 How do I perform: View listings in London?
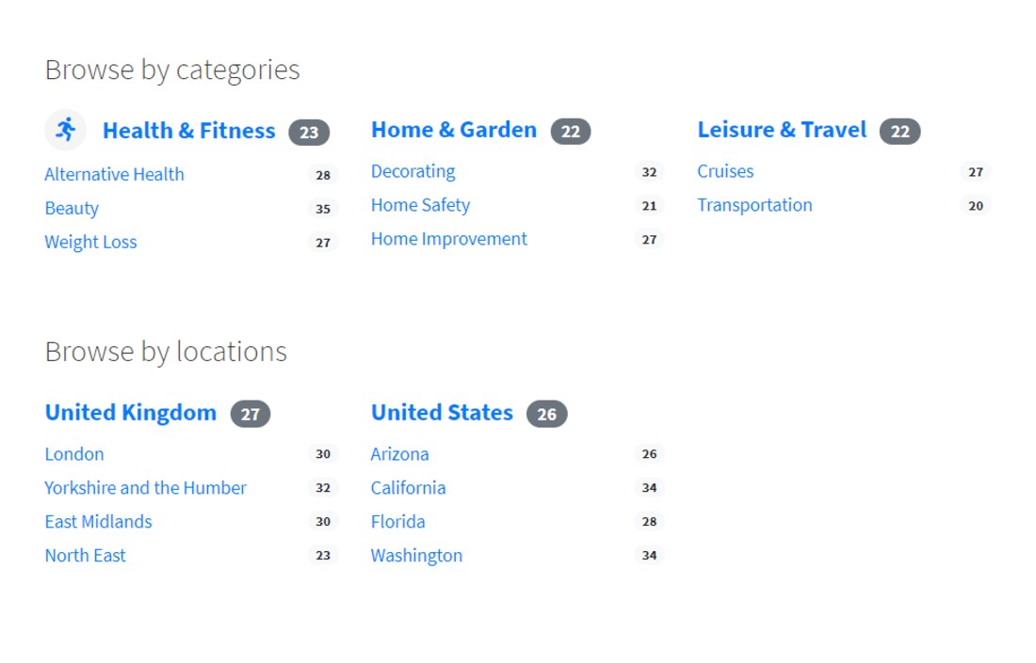tap(74, 453)
